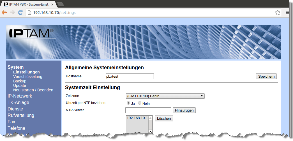
Task: Click into the Hostname text field
Action: point(129,76)
